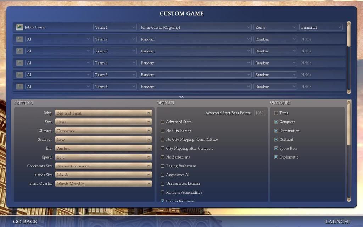Click the slot icon in the Team 2 row
The height and width of the screenshot is (227, 363).
coord(19,39)
